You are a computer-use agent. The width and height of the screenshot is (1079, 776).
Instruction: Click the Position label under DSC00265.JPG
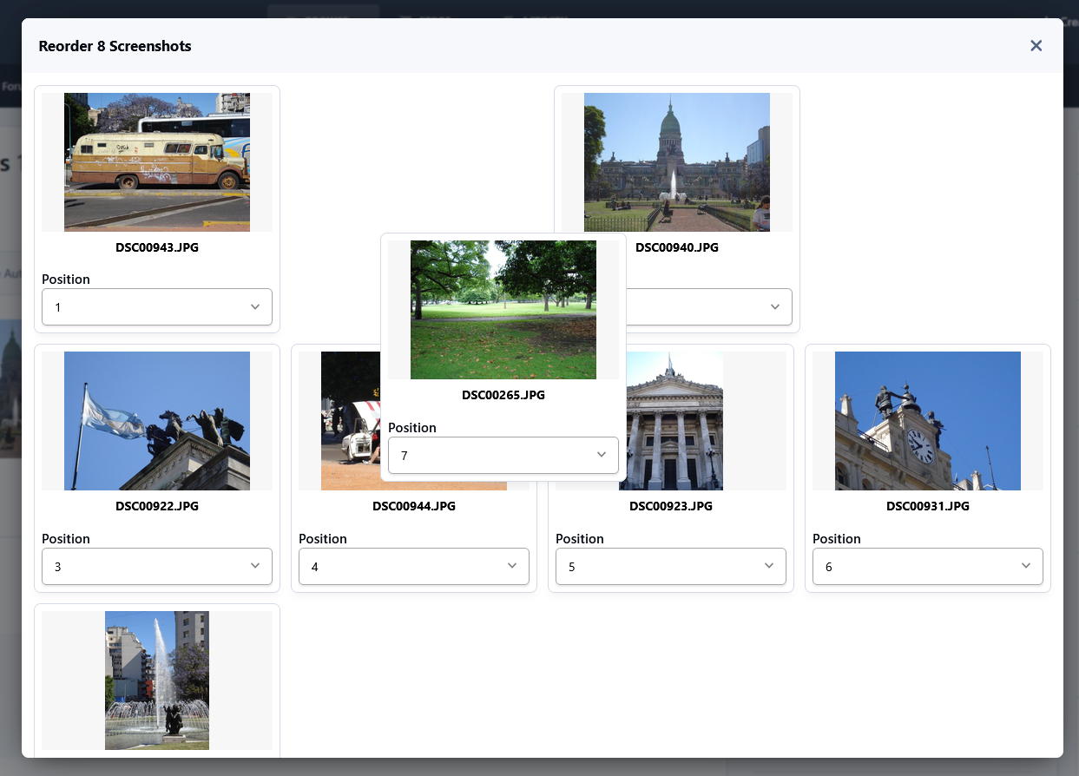pyautogui.click(x=412, y=428)
